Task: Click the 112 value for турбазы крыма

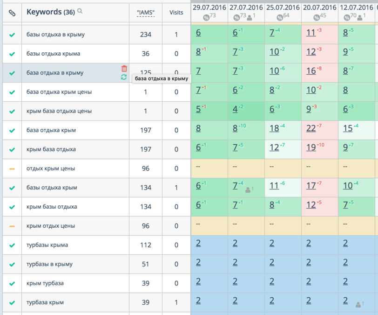Action: [x=146, y=245]
